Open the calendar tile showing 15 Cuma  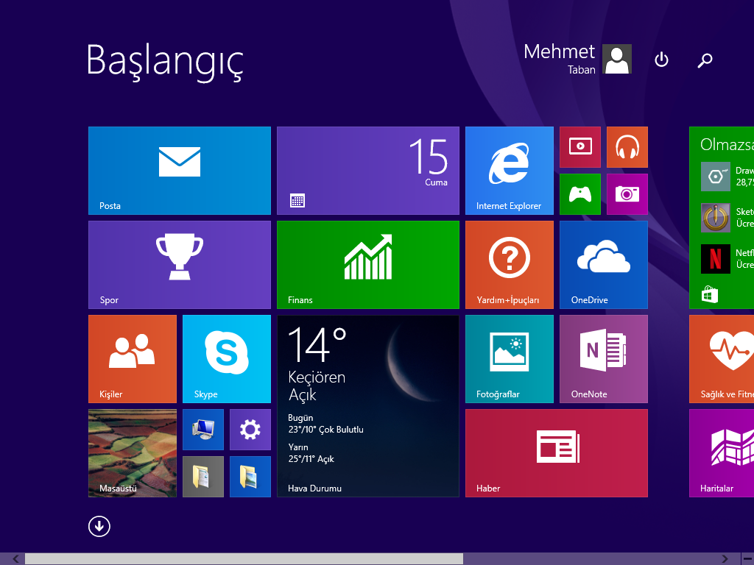click(368, 171)
